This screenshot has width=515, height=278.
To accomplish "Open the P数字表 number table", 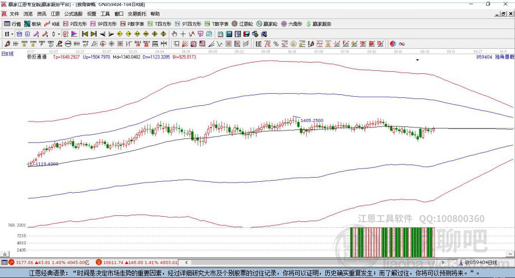I will pyautogui.click(x=132, y=24).
